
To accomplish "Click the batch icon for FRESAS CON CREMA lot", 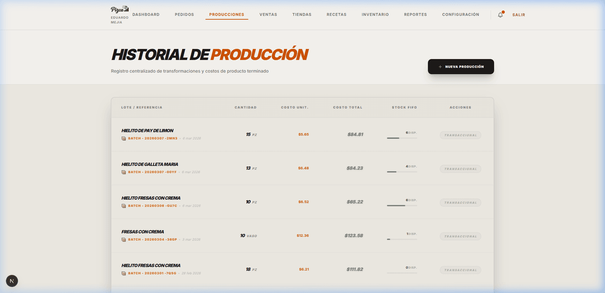I will (x=124, y=240).
